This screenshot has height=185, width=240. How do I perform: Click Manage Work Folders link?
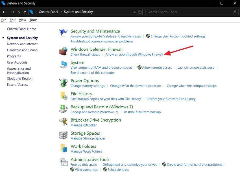click(x=86, y=152)
